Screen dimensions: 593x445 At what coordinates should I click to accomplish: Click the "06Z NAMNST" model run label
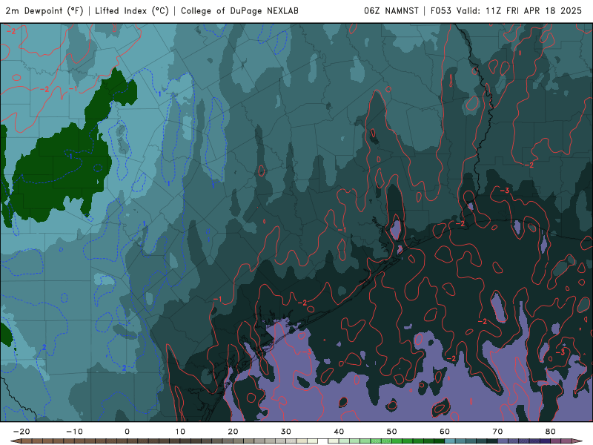(391, 10)
